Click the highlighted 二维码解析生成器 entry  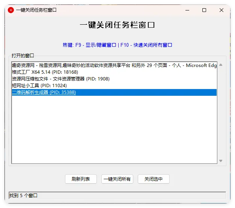pos(44,92)
